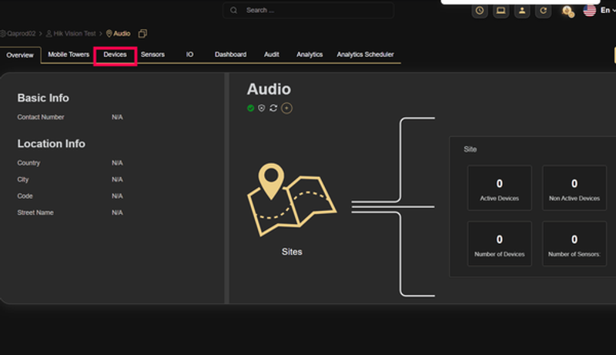This screenshot has width=616, height=355.
Task: Click the Number of Devices card
Action: (499, 243)
